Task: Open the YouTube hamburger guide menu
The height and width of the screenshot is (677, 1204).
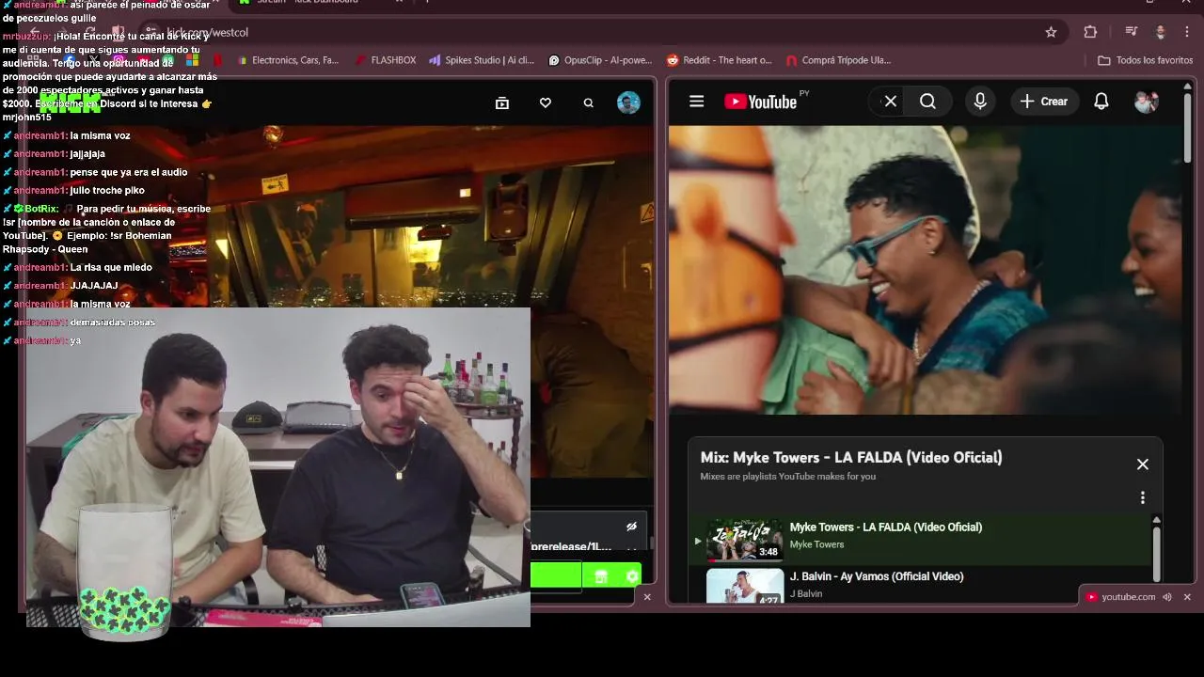Action: pyautogui.click(x=697, y=102)
